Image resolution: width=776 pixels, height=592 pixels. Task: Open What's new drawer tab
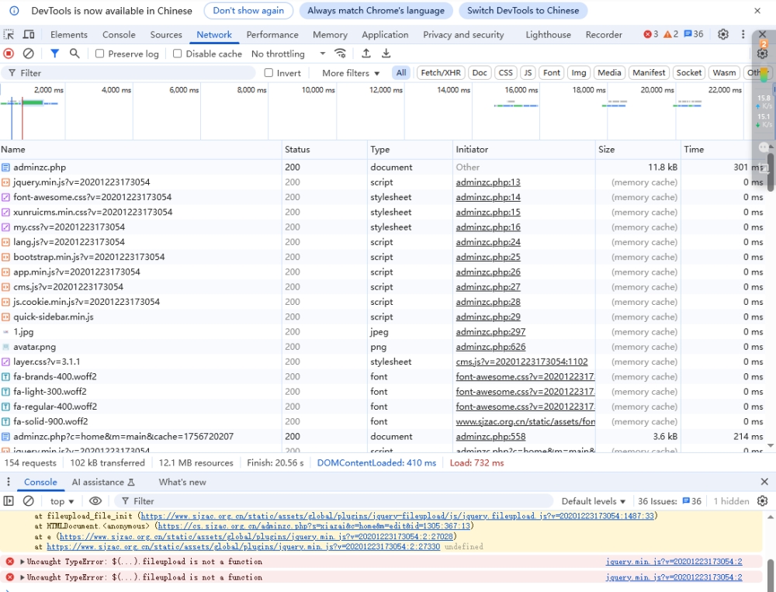[182, 482]
